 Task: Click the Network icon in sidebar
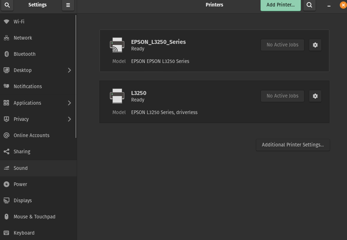coord(6,38)
